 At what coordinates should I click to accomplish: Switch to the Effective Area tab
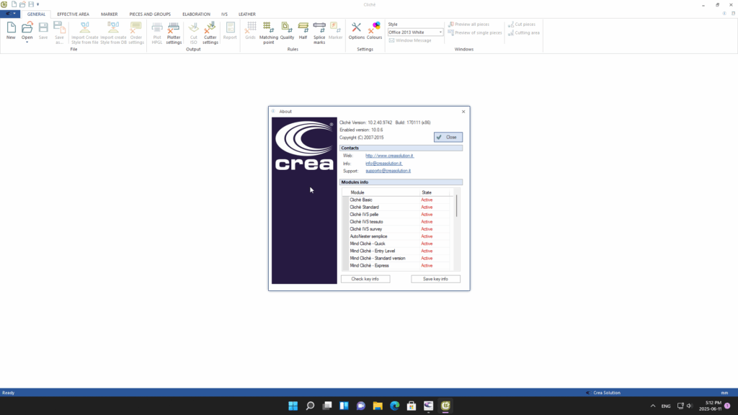click(x=73, y=14)
